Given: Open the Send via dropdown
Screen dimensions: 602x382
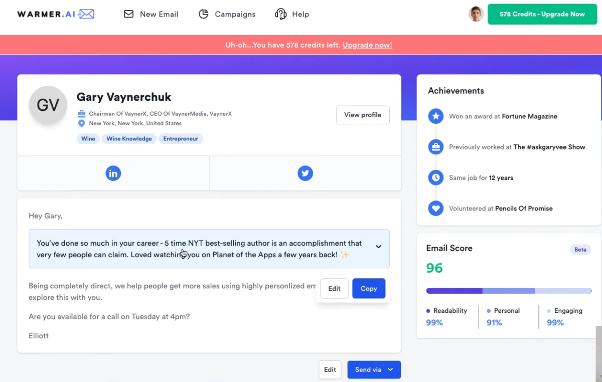Looking at the screenshot, I should tap(374, 369).
